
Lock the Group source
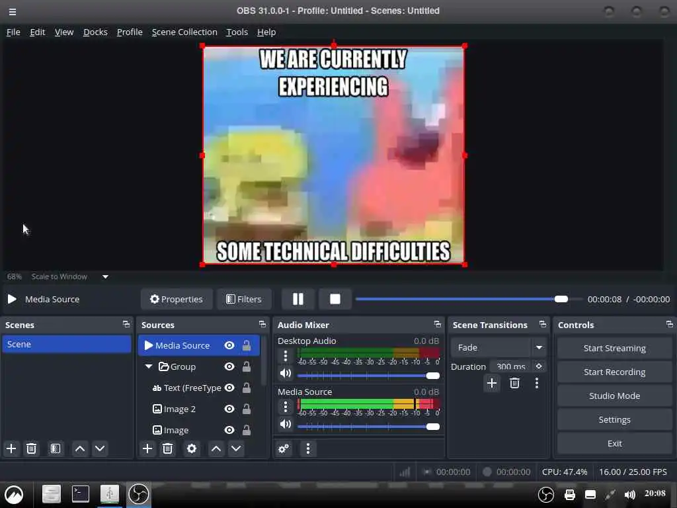(x=247, y=366)
